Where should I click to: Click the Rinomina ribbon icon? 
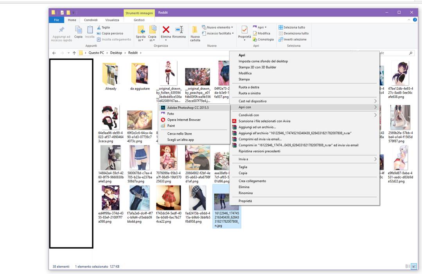pos(179,32)
